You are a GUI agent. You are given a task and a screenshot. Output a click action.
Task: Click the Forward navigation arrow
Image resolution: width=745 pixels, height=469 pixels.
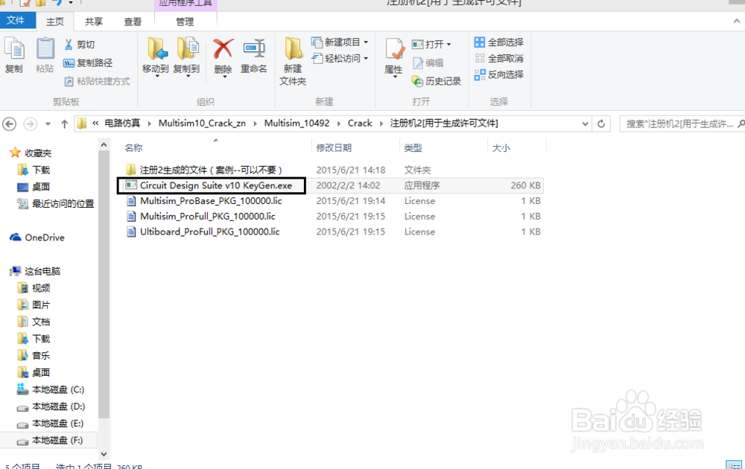[31, 124]
